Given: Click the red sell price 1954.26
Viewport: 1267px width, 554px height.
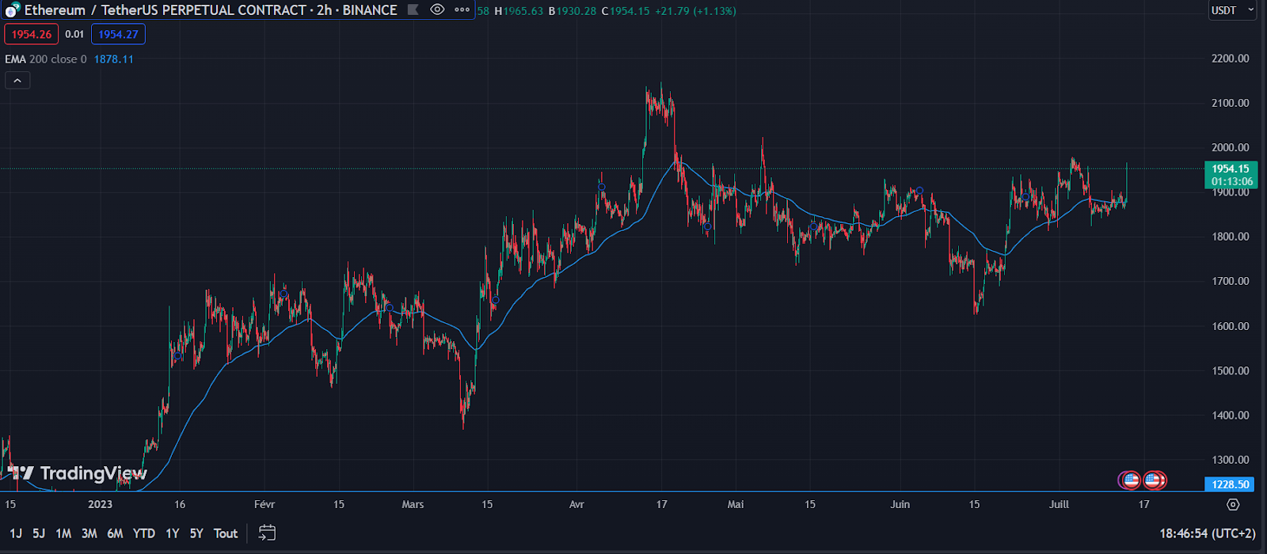Looking at the screenshot, I should tap(32, 34).
